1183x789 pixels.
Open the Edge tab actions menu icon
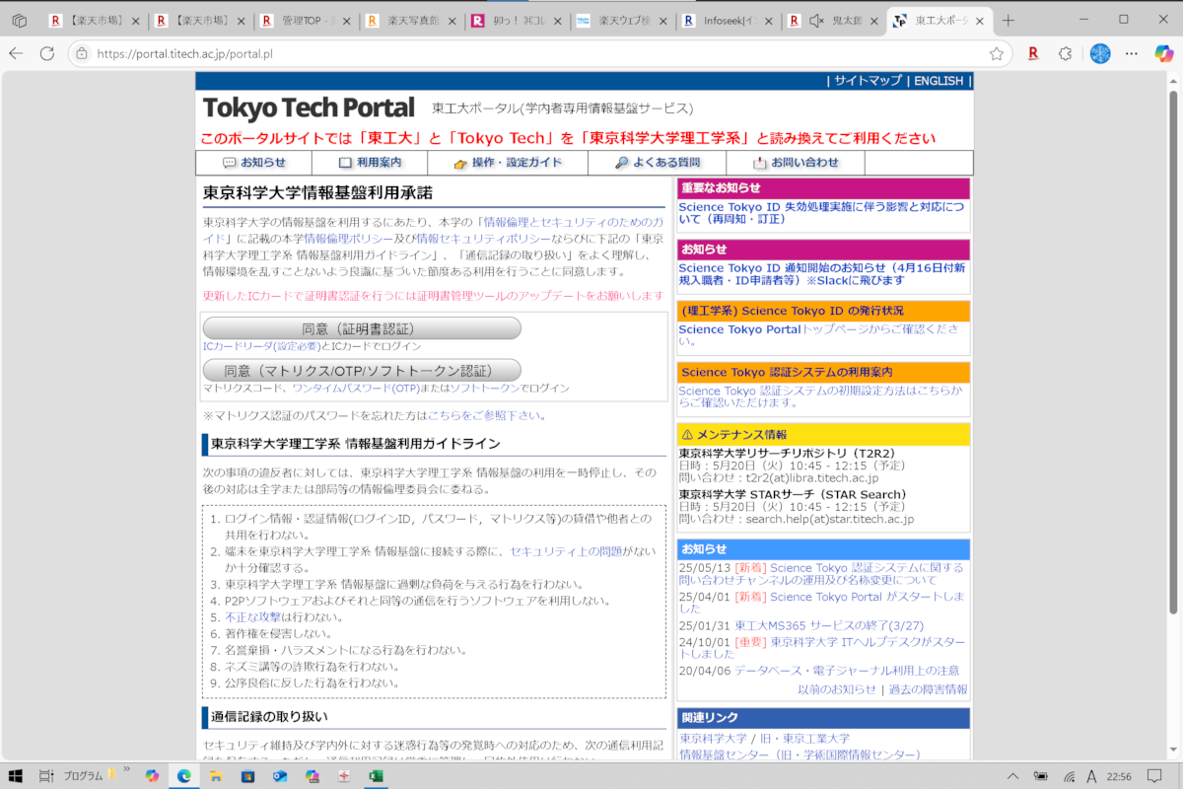coord(20,20)
